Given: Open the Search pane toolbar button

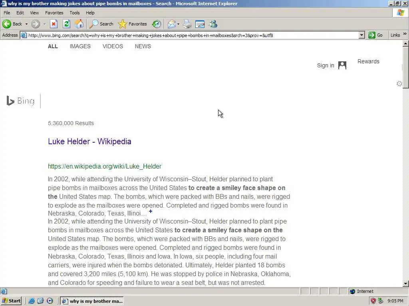Looking at the screenshot, I should (x=101, y=24).
